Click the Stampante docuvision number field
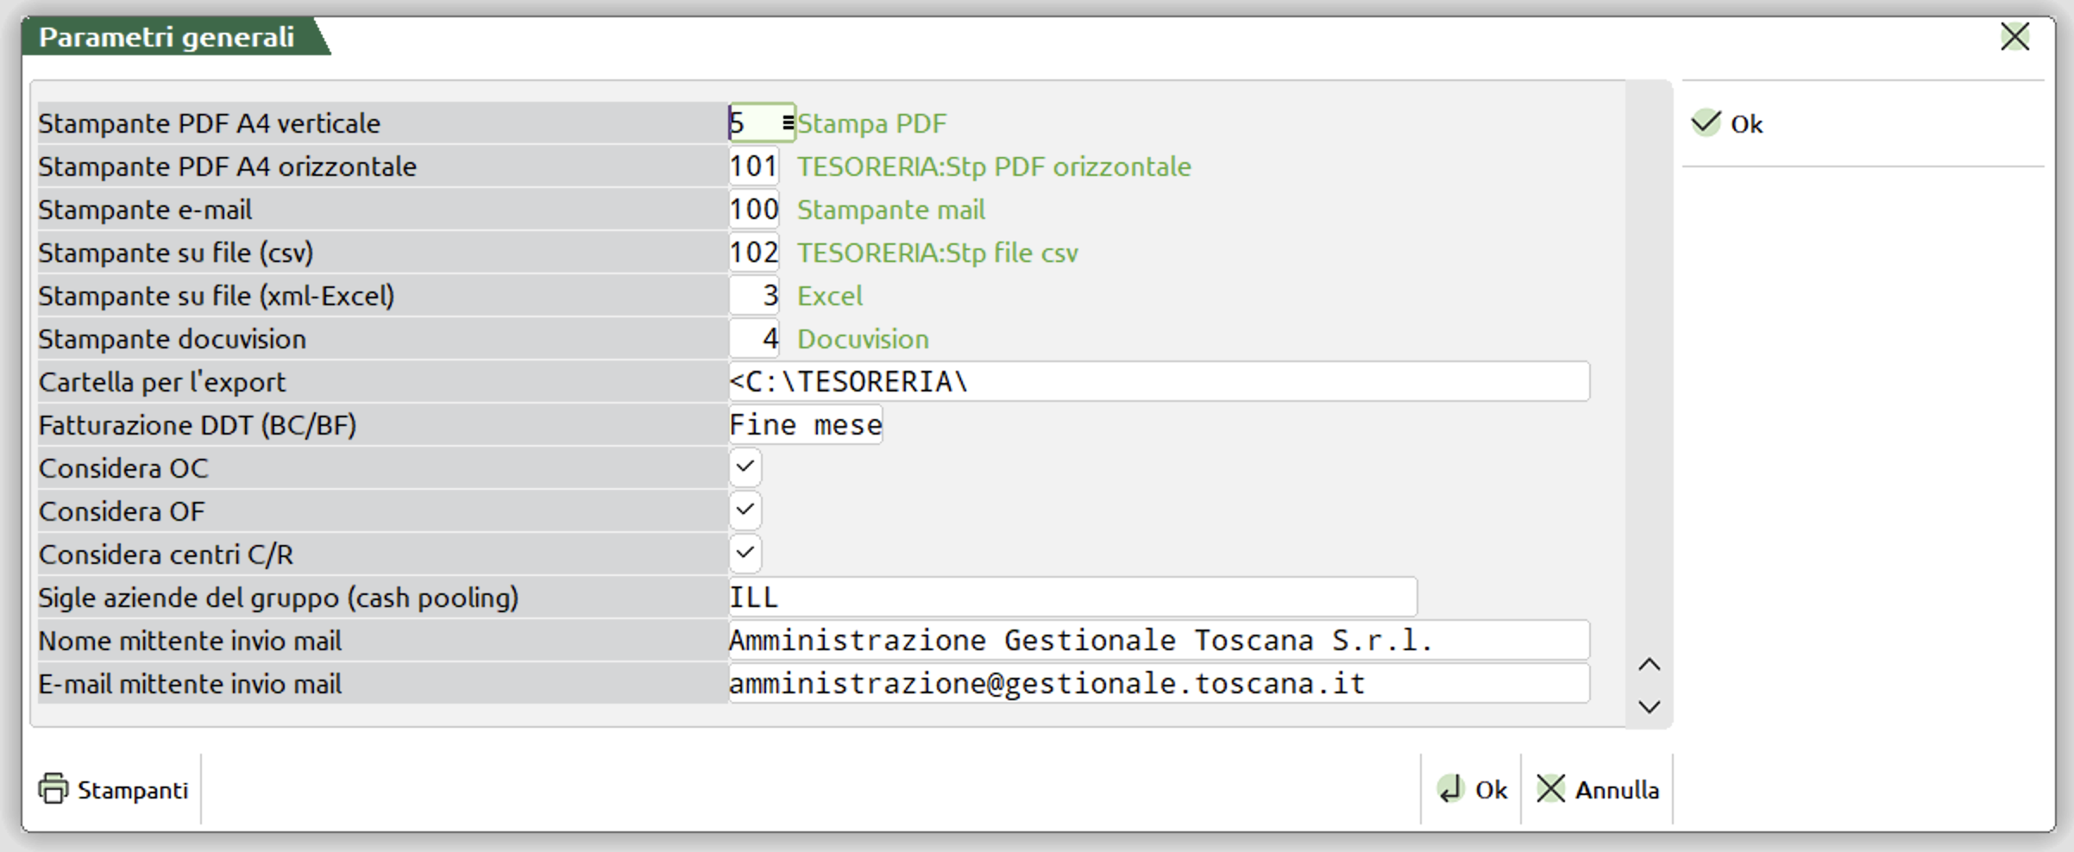 [754, 339]
